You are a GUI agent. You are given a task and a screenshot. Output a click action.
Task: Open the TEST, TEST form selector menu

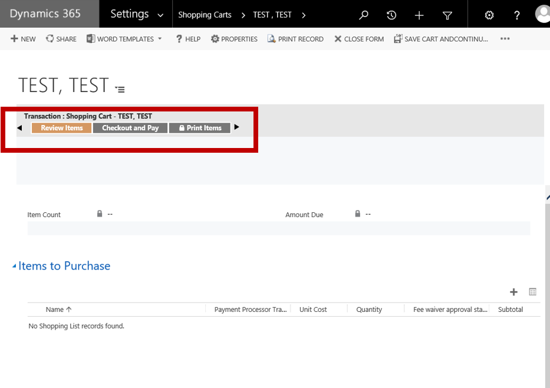tap(120, 89)
